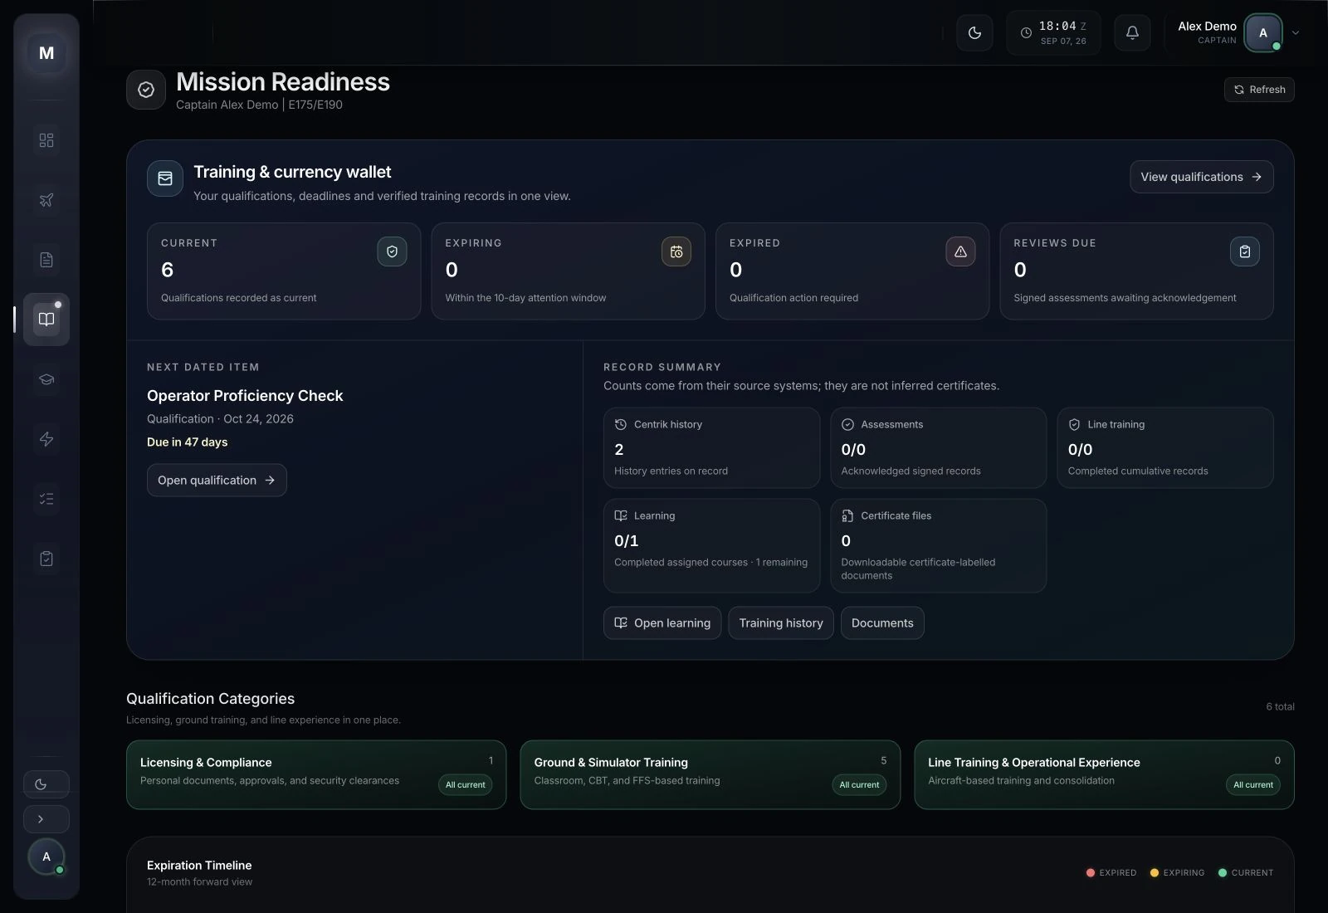Click the Centrik history clock icon
The image size is (1328, 913).
[x=621, y=424]
